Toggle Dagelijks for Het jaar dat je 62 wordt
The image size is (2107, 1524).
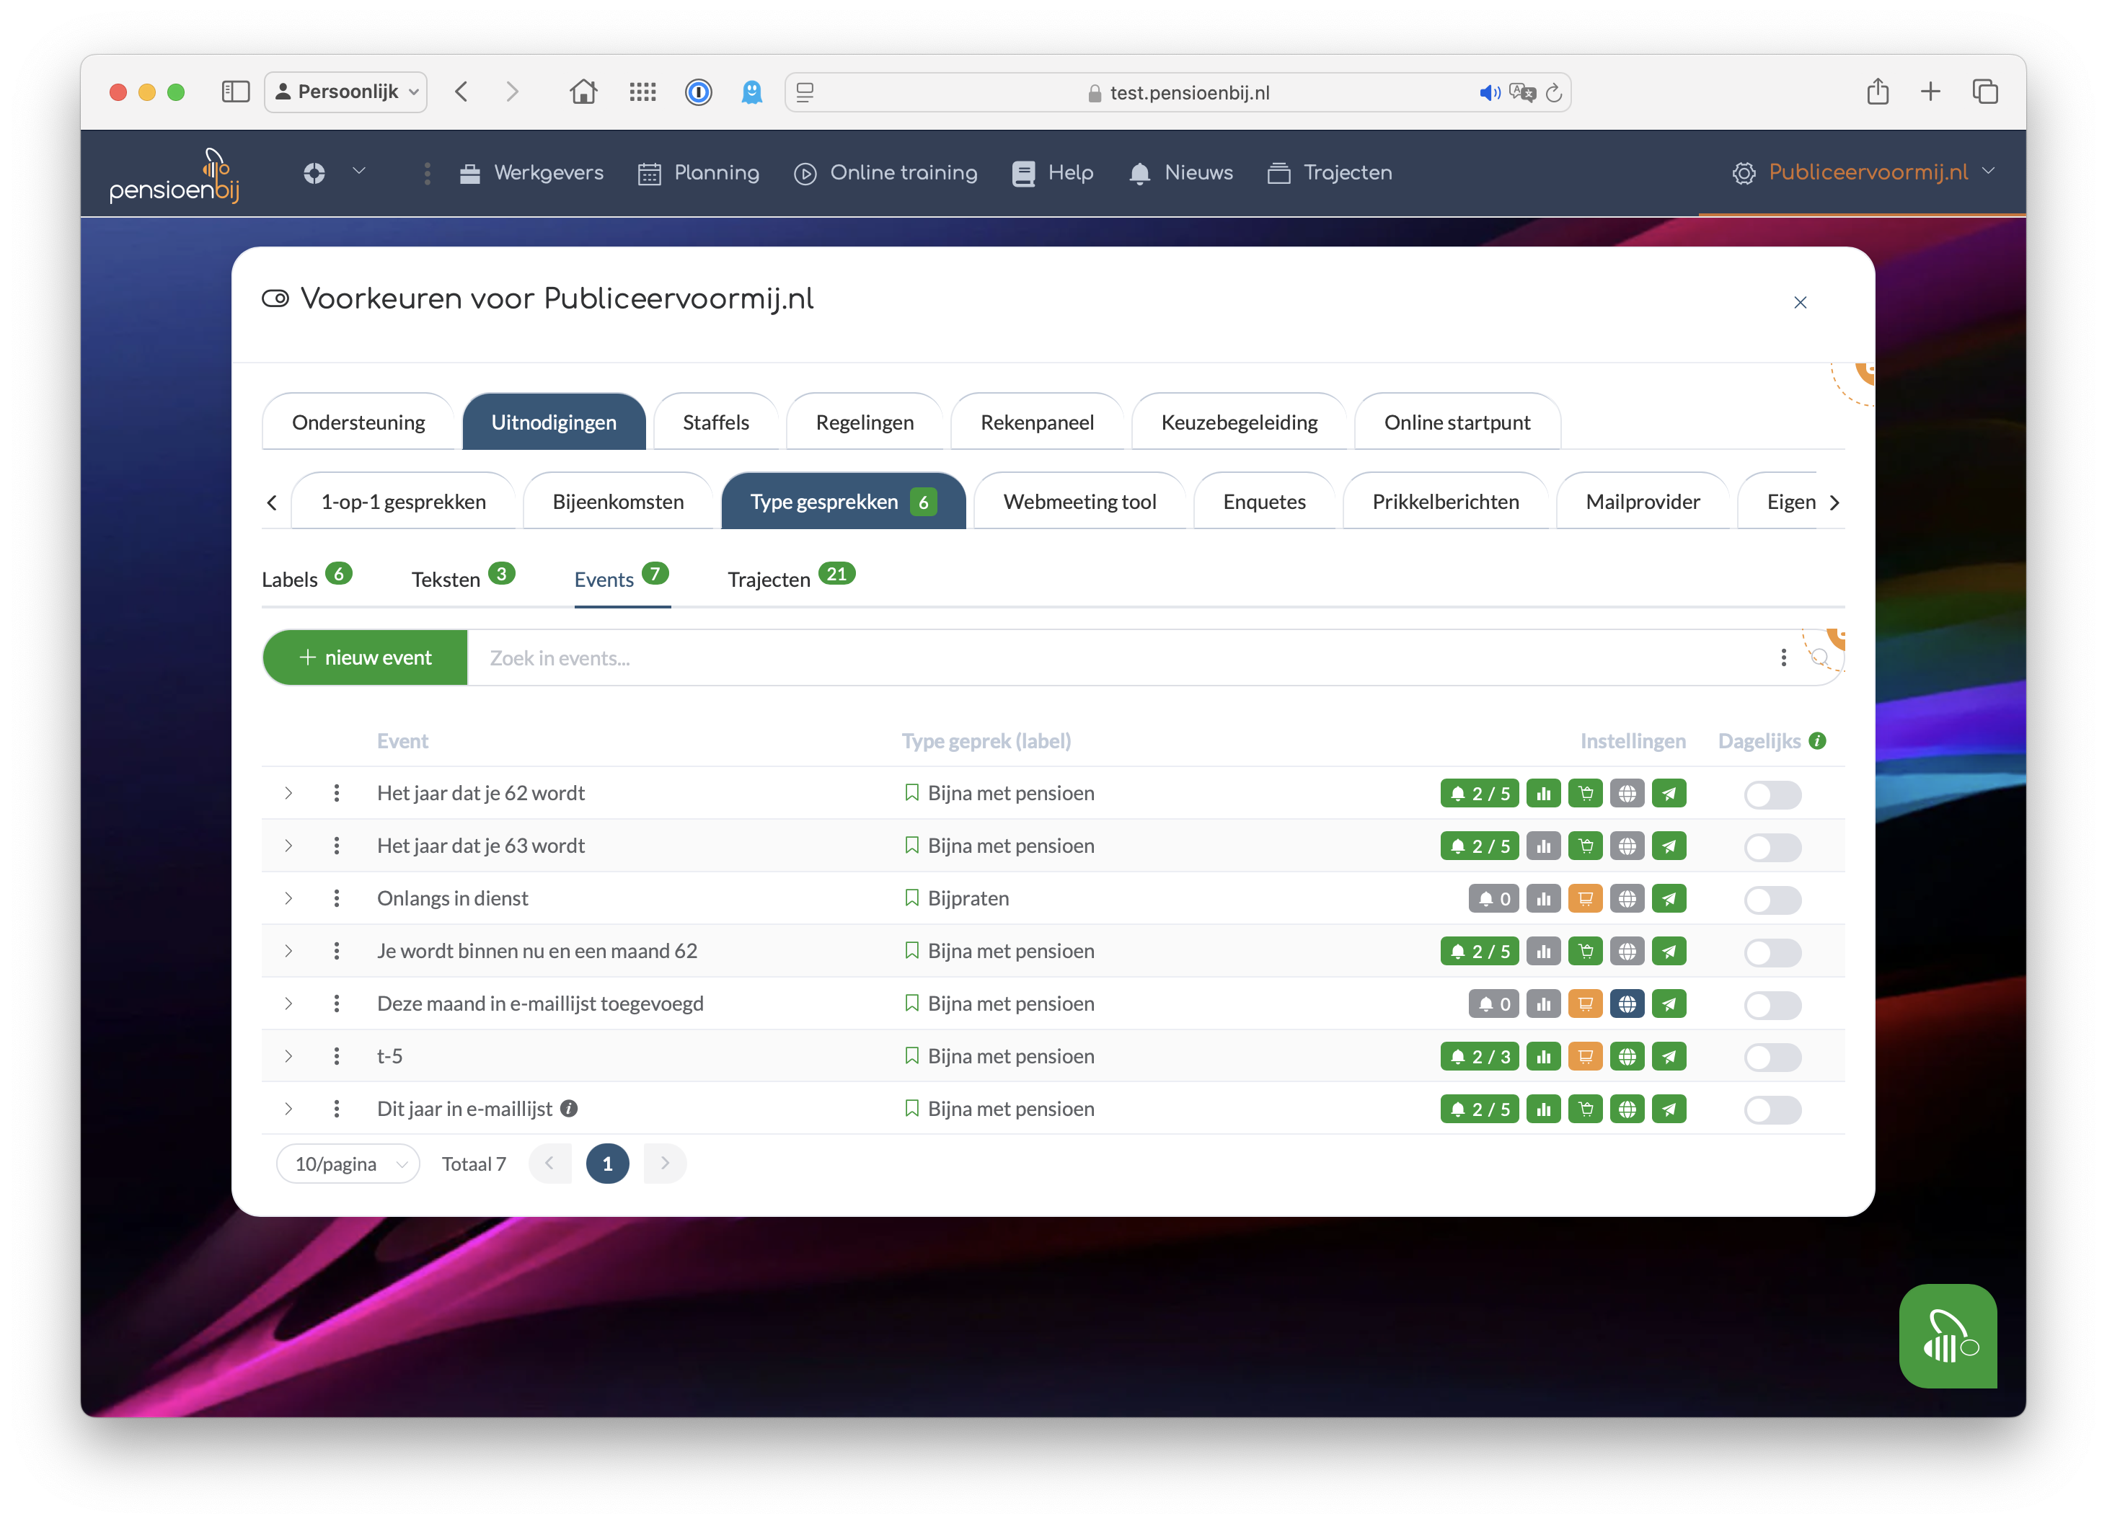[1772, 794]
